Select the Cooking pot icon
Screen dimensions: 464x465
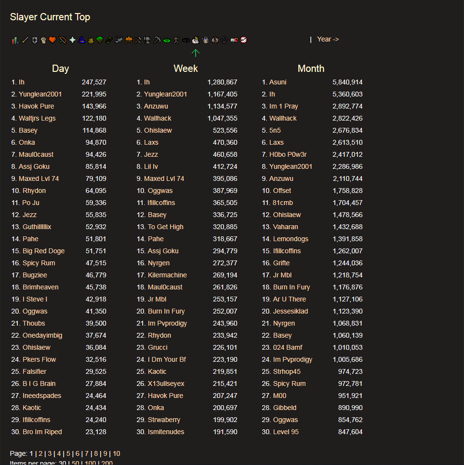(x=91, y=40)
